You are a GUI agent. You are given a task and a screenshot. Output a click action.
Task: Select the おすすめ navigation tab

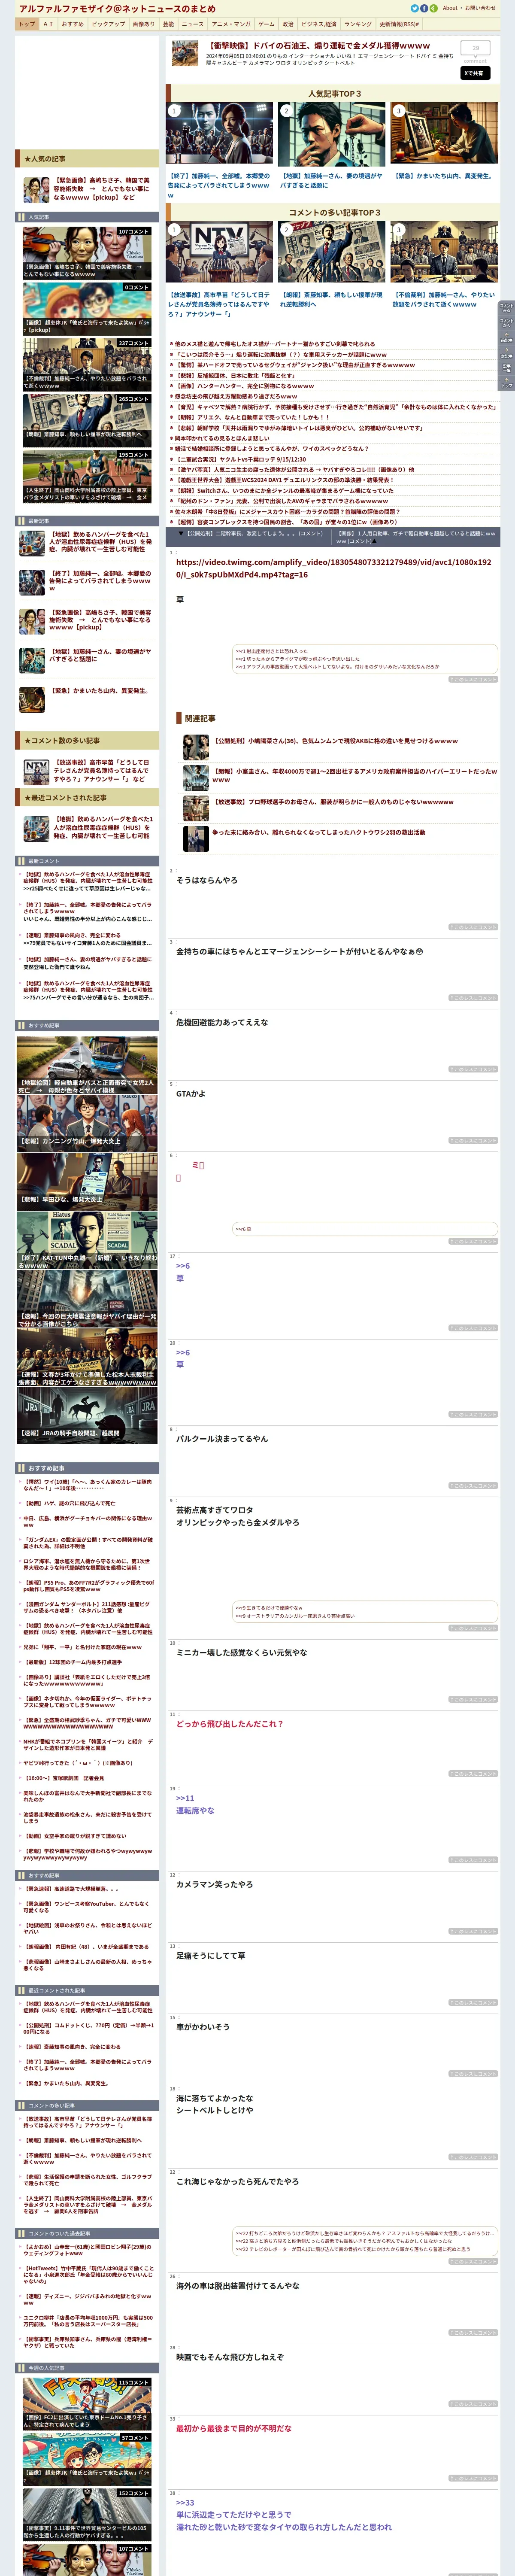[72, 24]
